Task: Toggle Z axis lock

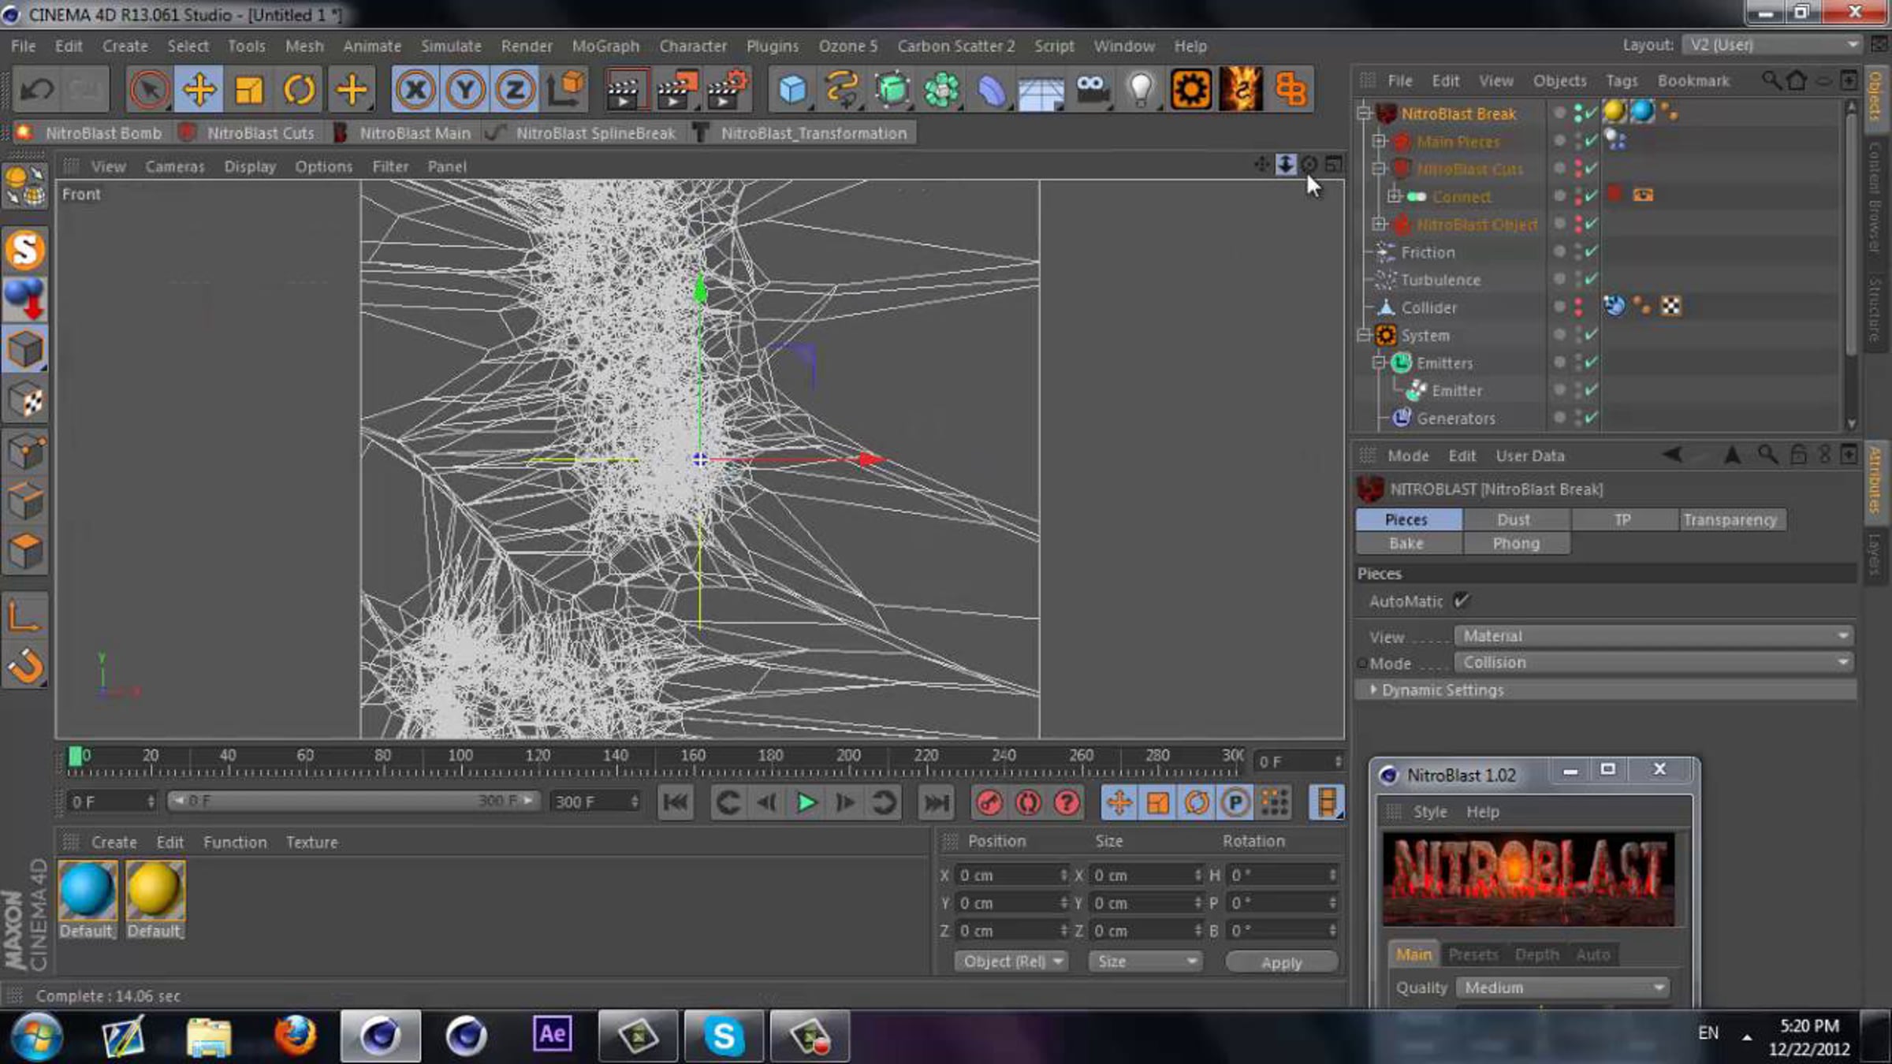Action: (x=515, y=89)
